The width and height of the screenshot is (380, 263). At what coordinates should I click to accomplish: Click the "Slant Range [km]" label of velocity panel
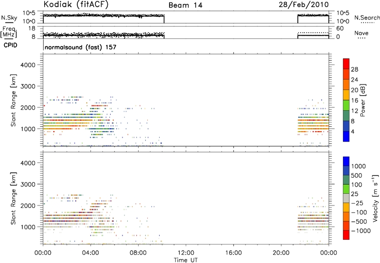tap(13, 198)
